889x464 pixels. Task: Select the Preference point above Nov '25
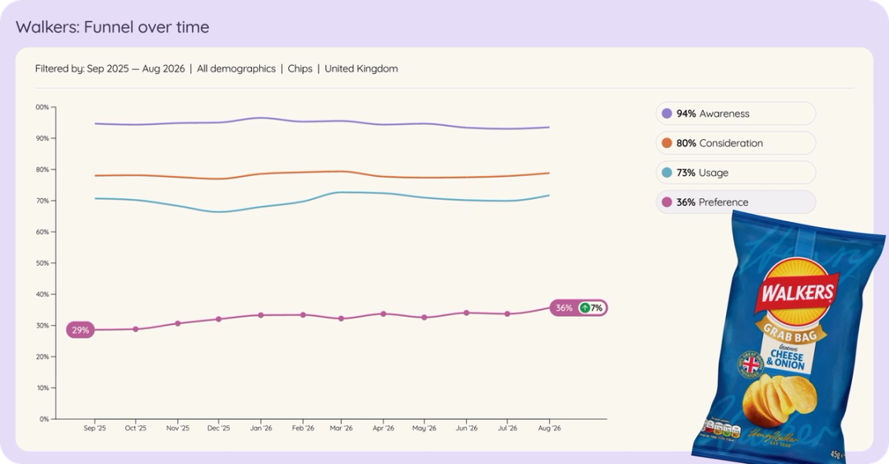click(x=178, y=323)
